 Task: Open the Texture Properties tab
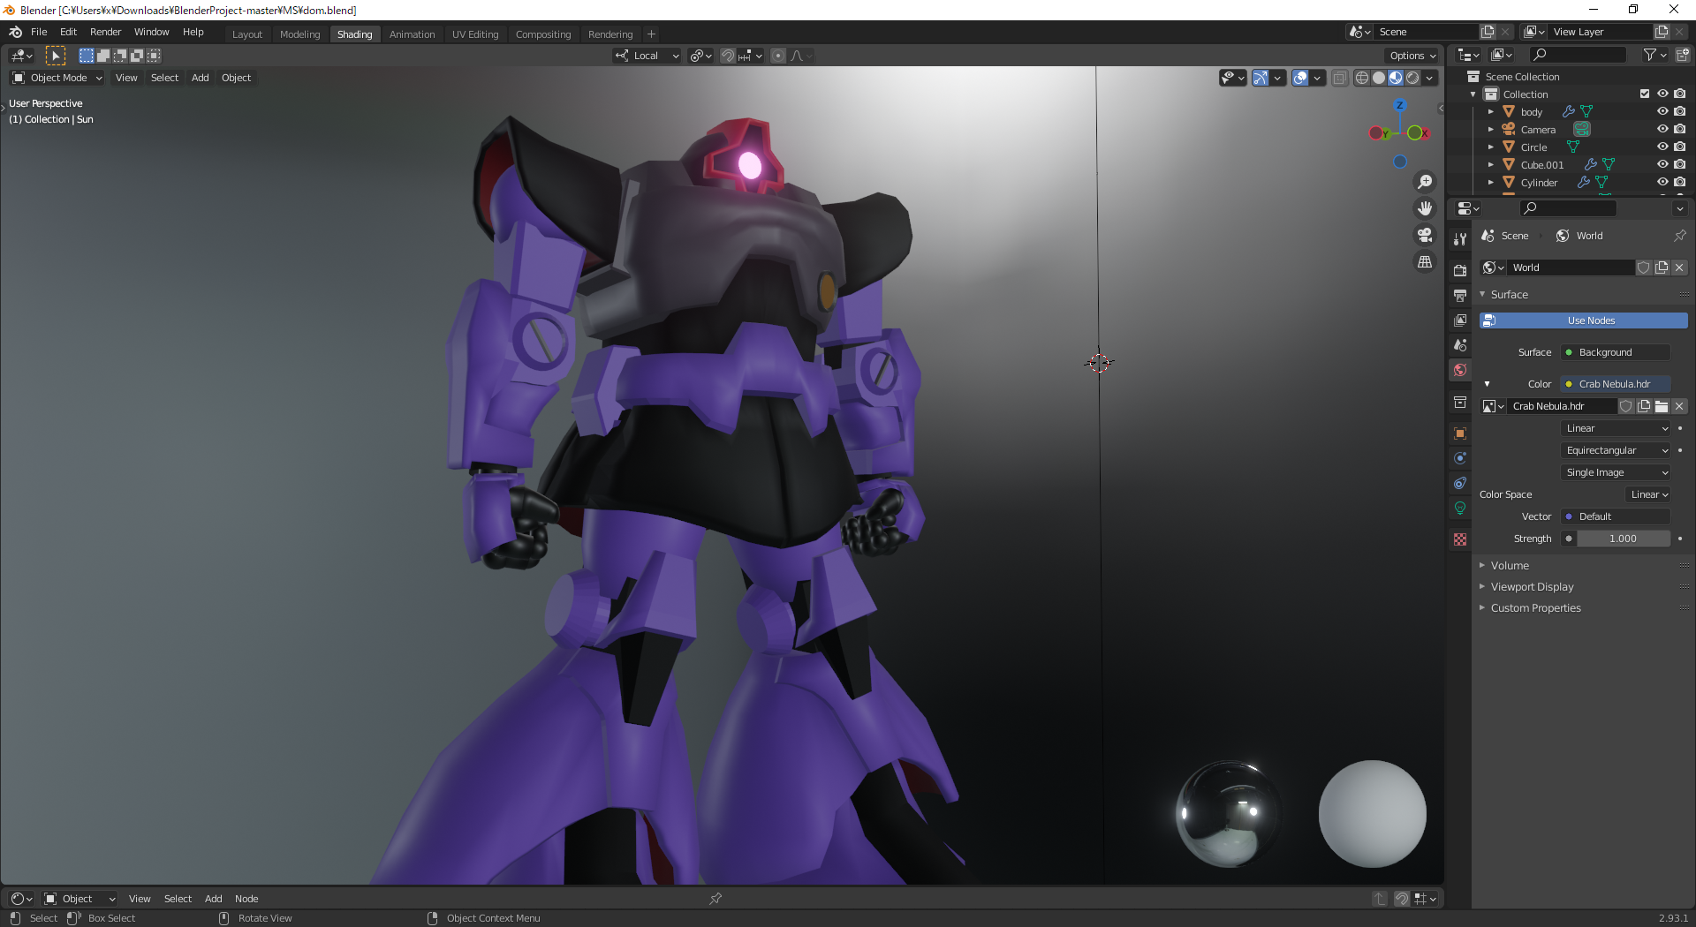(x=1460, y=539)
